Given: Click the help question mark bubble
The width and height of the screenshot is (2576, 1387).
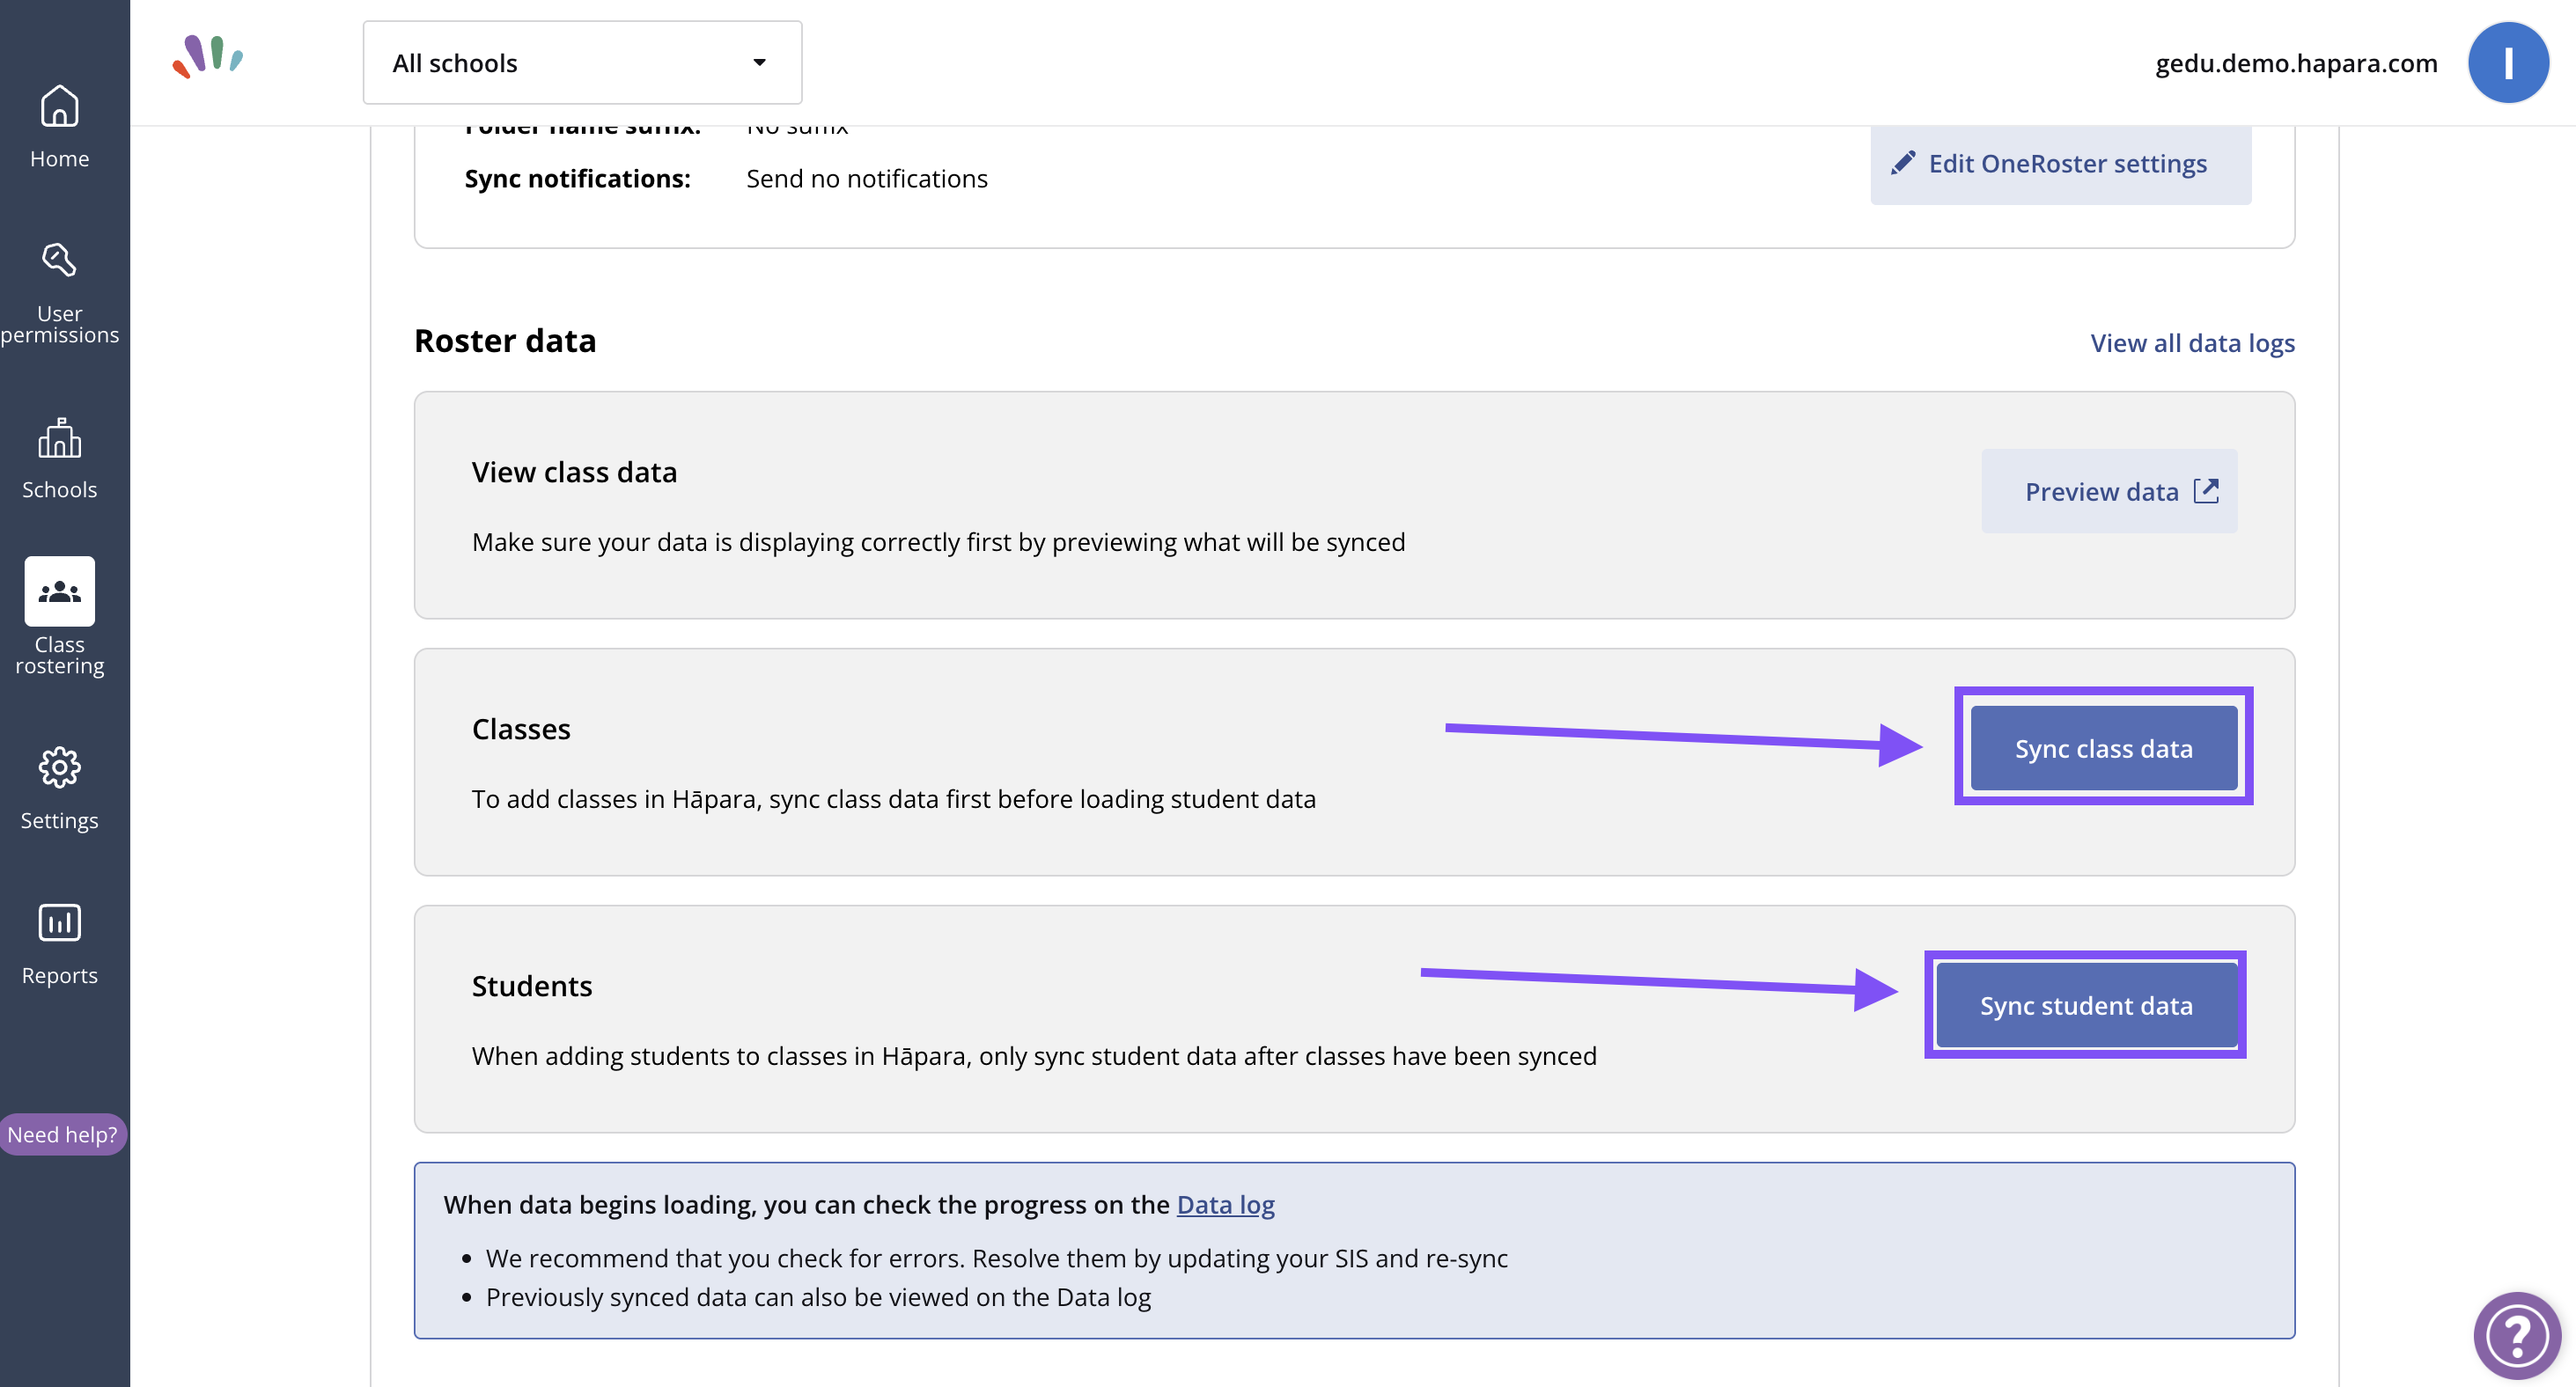Looking at the screenshot, I should tap(2517, 1335).
